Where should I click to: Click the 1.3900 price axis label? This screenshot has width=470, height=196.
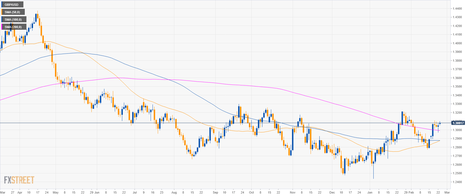pos(457,52)
